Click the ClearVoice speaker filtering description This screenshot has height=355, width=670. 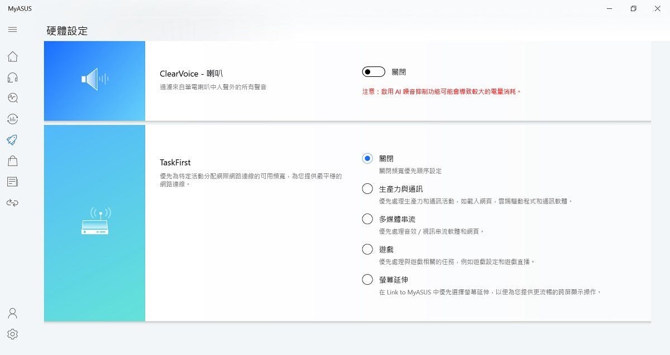pyautogui.click(x=213, y=87)
